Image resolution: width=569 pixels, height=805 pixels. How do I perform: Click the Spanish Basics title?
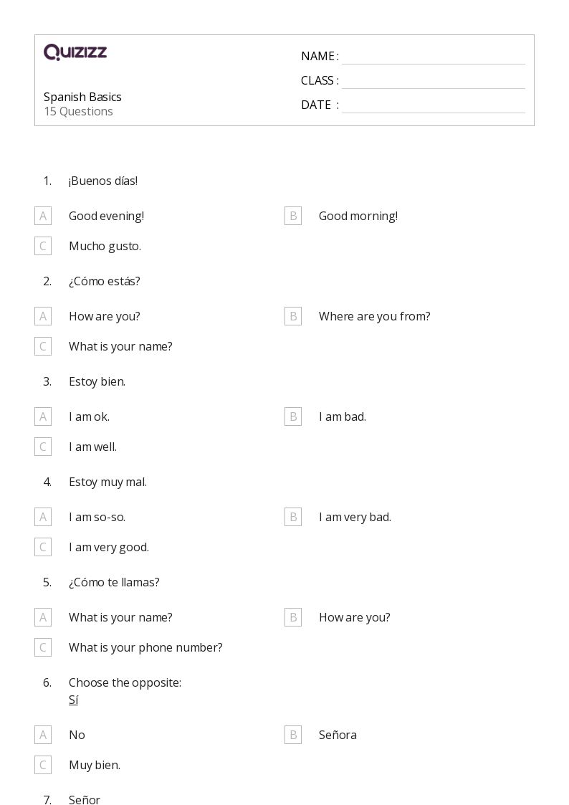coord(82,97)
